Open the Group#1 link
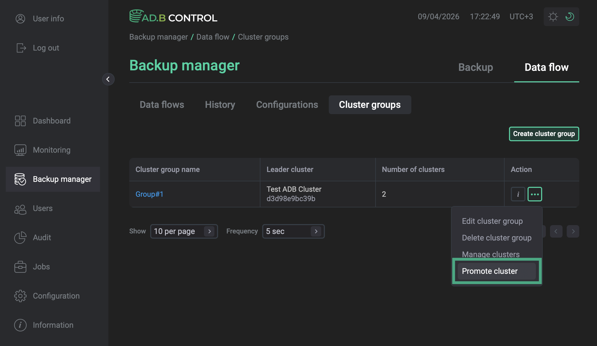 (x=149, y=194)
